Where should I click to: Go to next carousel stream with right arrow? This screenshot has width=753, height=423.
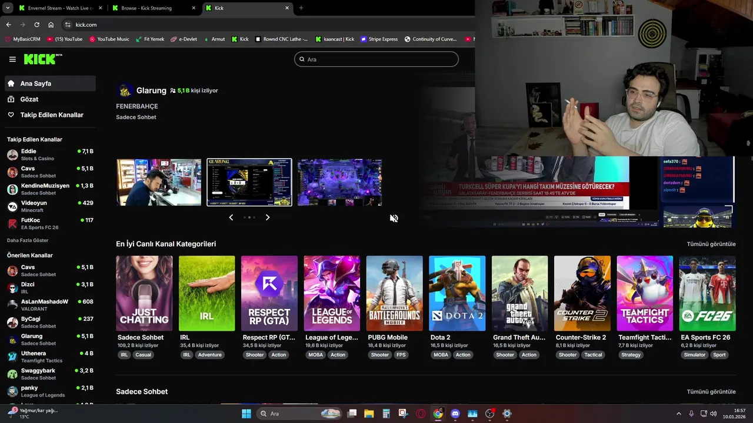[x=268, y=217]
